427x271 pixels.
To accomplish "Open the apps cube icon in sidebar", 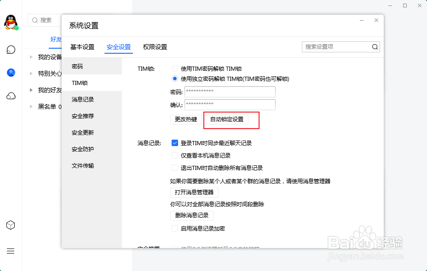I will [11, 225].
